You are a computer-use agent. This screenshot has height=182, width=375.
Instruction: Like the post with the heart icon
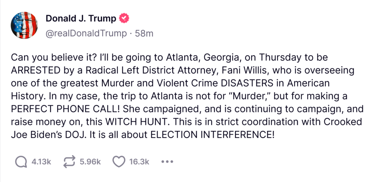pyautogui.click(x=118, y=162)
